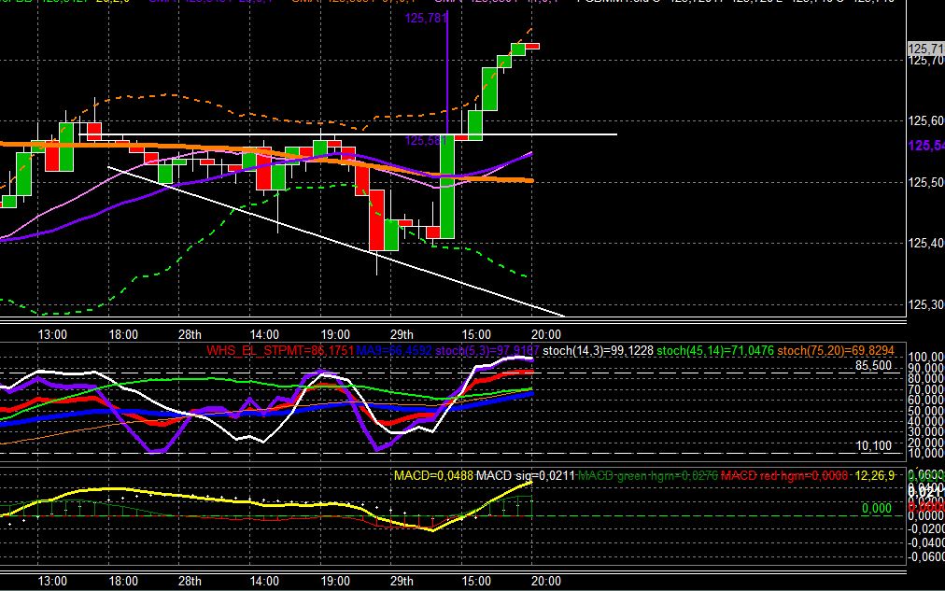The width and height of the screenshot is (945, 591).
Task: Click the MA9=66,4592 label
Action: coord(394,351)
